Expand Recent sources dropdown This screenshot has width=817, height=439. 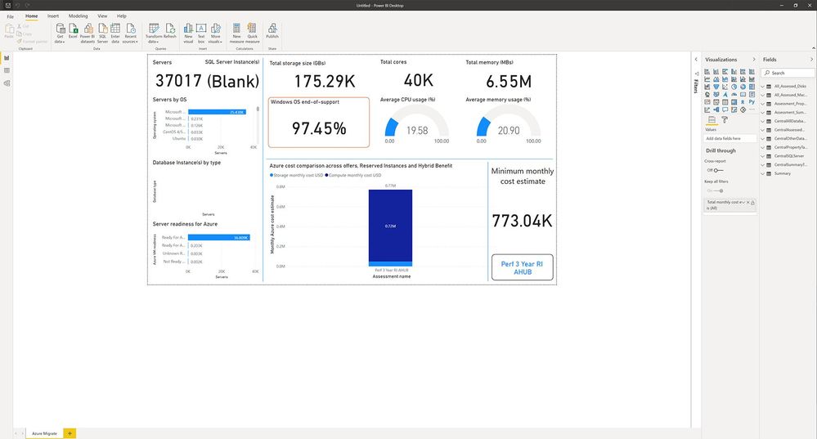[130, 32]
